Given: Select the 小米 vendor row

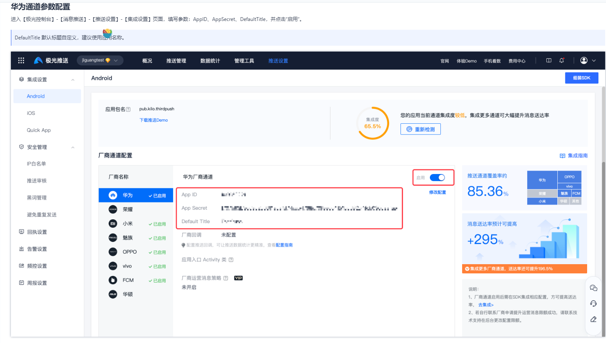Looking at the screenshot, I should pyautogui.click(x=136, y=224).
